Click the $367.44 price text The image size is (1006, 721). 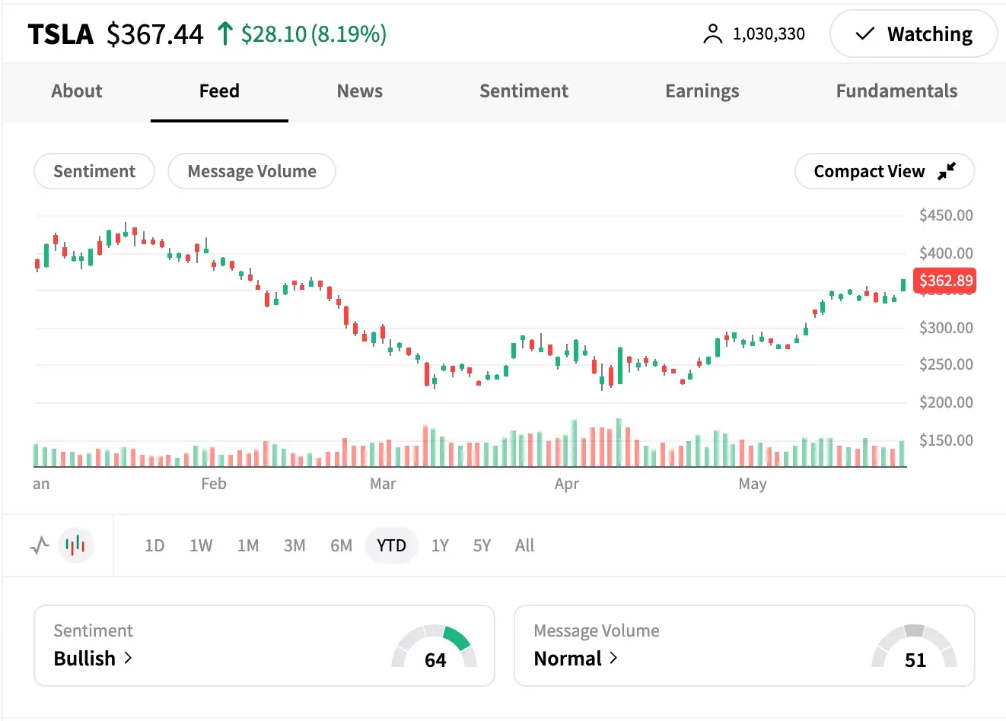point(155,34)
